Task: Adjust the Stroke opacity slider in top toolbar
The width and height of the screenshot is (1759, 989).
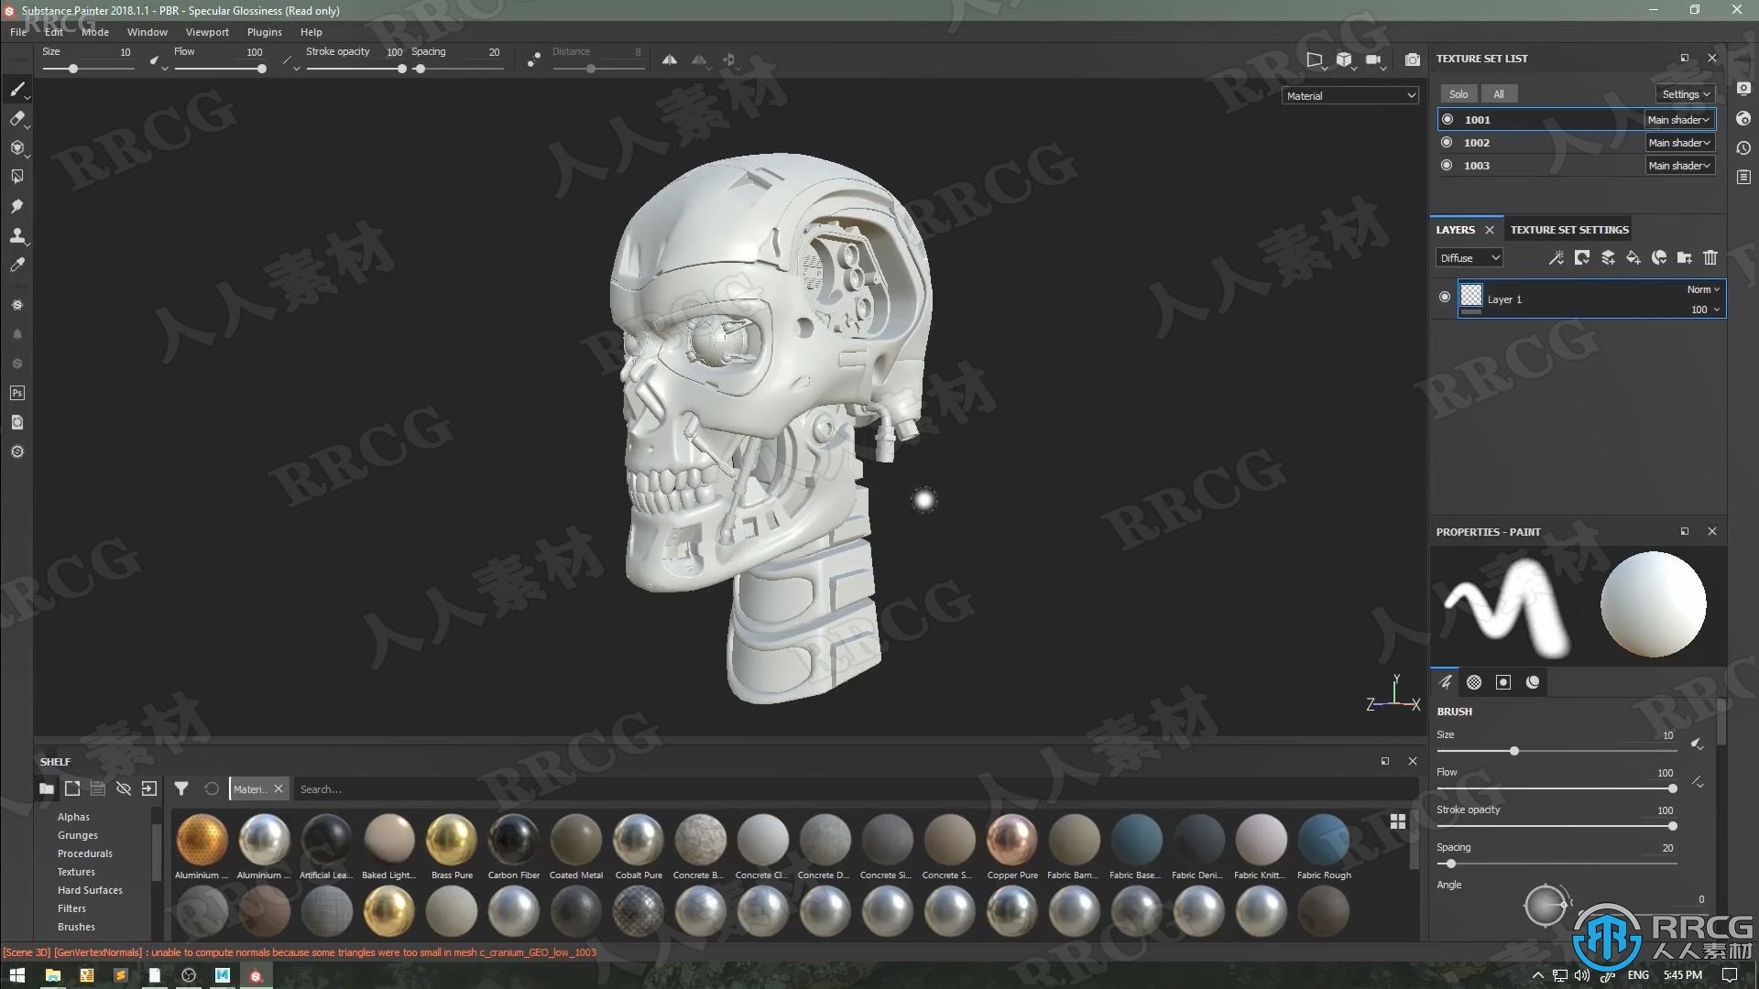Action: pos(355,69)
